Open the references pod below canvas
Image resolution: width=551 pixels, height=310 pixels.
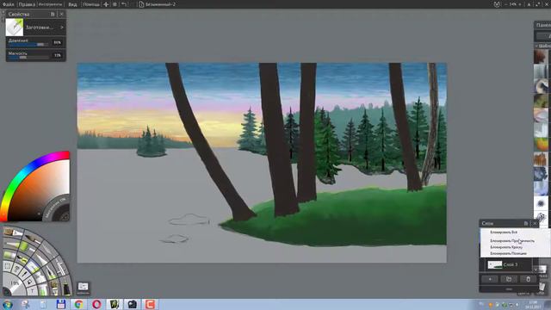point(84,288)
